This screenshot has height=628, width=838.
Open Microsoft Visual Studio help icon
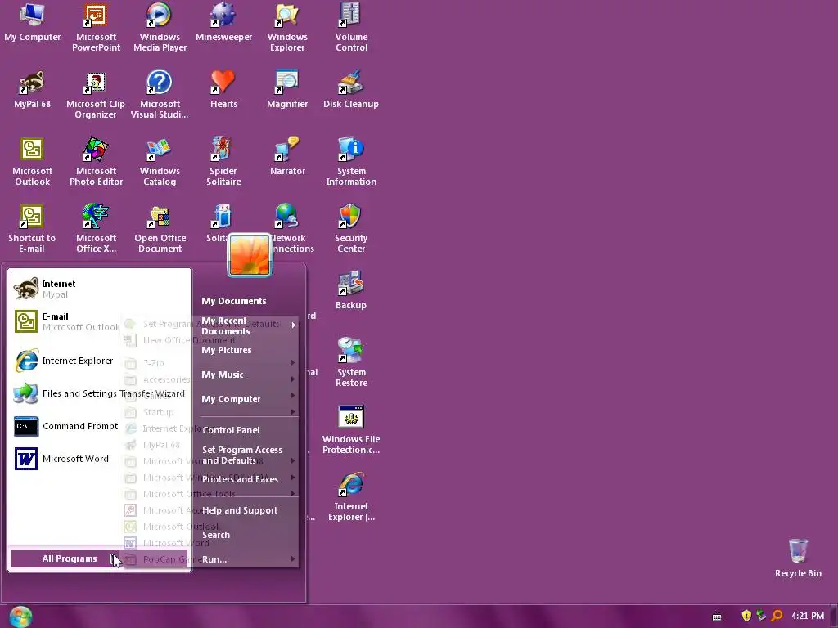point(160,94)
